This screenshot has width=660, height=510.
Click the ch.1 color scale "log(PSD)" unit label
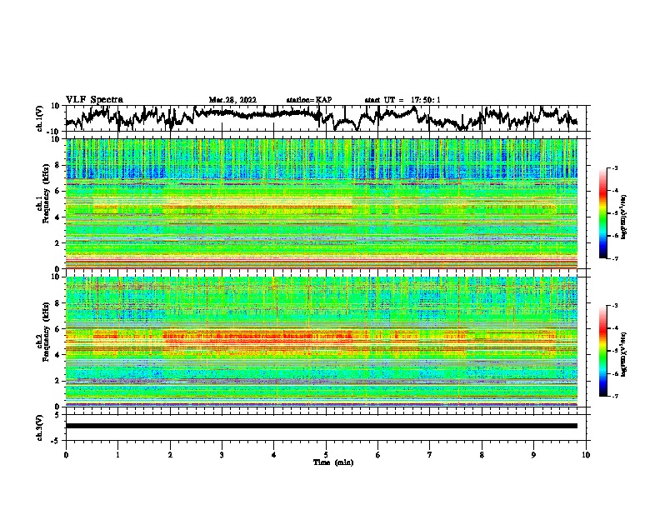(x=624, y=217)
